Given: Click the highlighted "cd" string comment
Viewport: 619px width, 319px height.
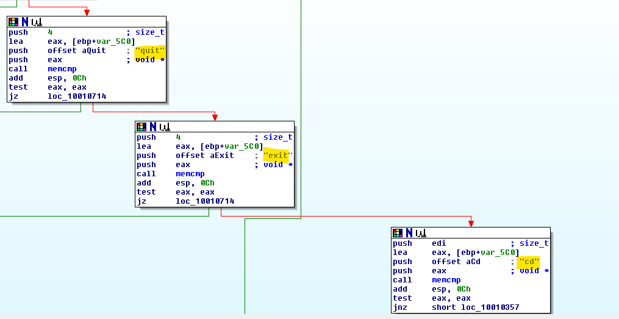Looking at the screenshot, I should (x=529, y=262).
